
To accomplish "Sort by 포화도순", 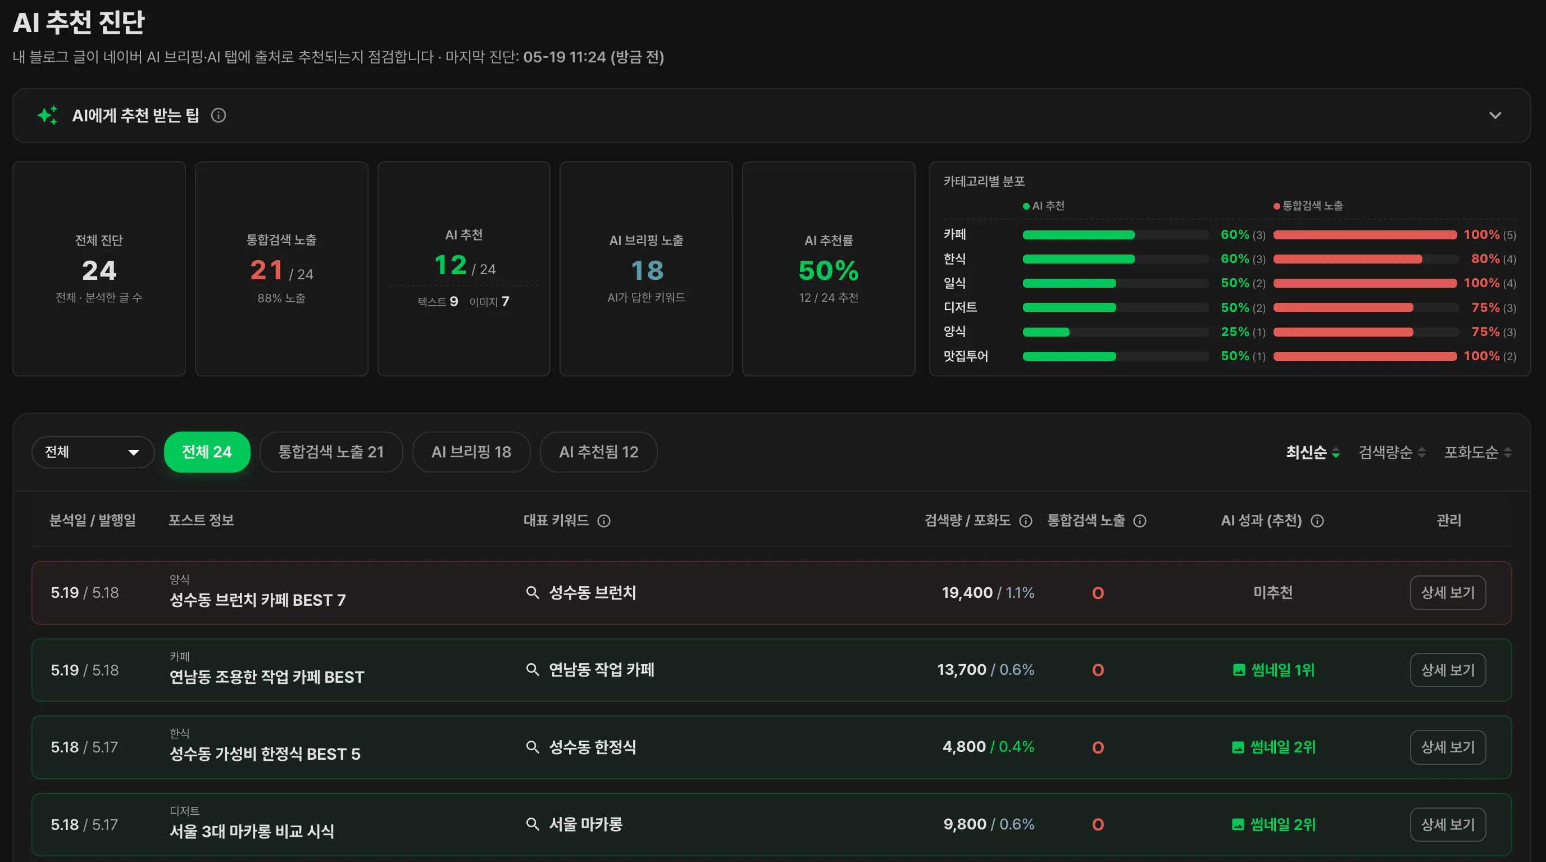I will pyautogui.click(x=1478, y=452).
